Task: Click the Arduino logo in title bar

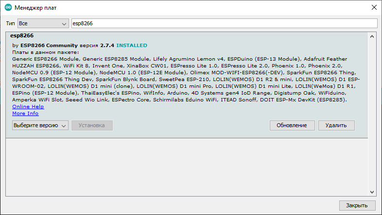Action: pos(8,8)
